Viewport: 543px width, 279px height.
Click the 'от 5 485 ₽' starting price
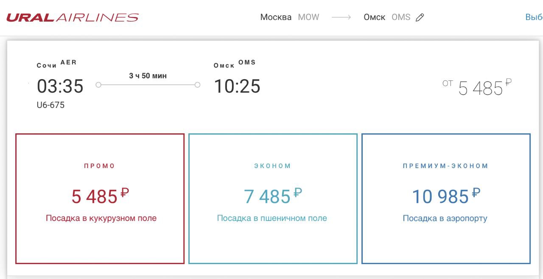click(477, 88)
